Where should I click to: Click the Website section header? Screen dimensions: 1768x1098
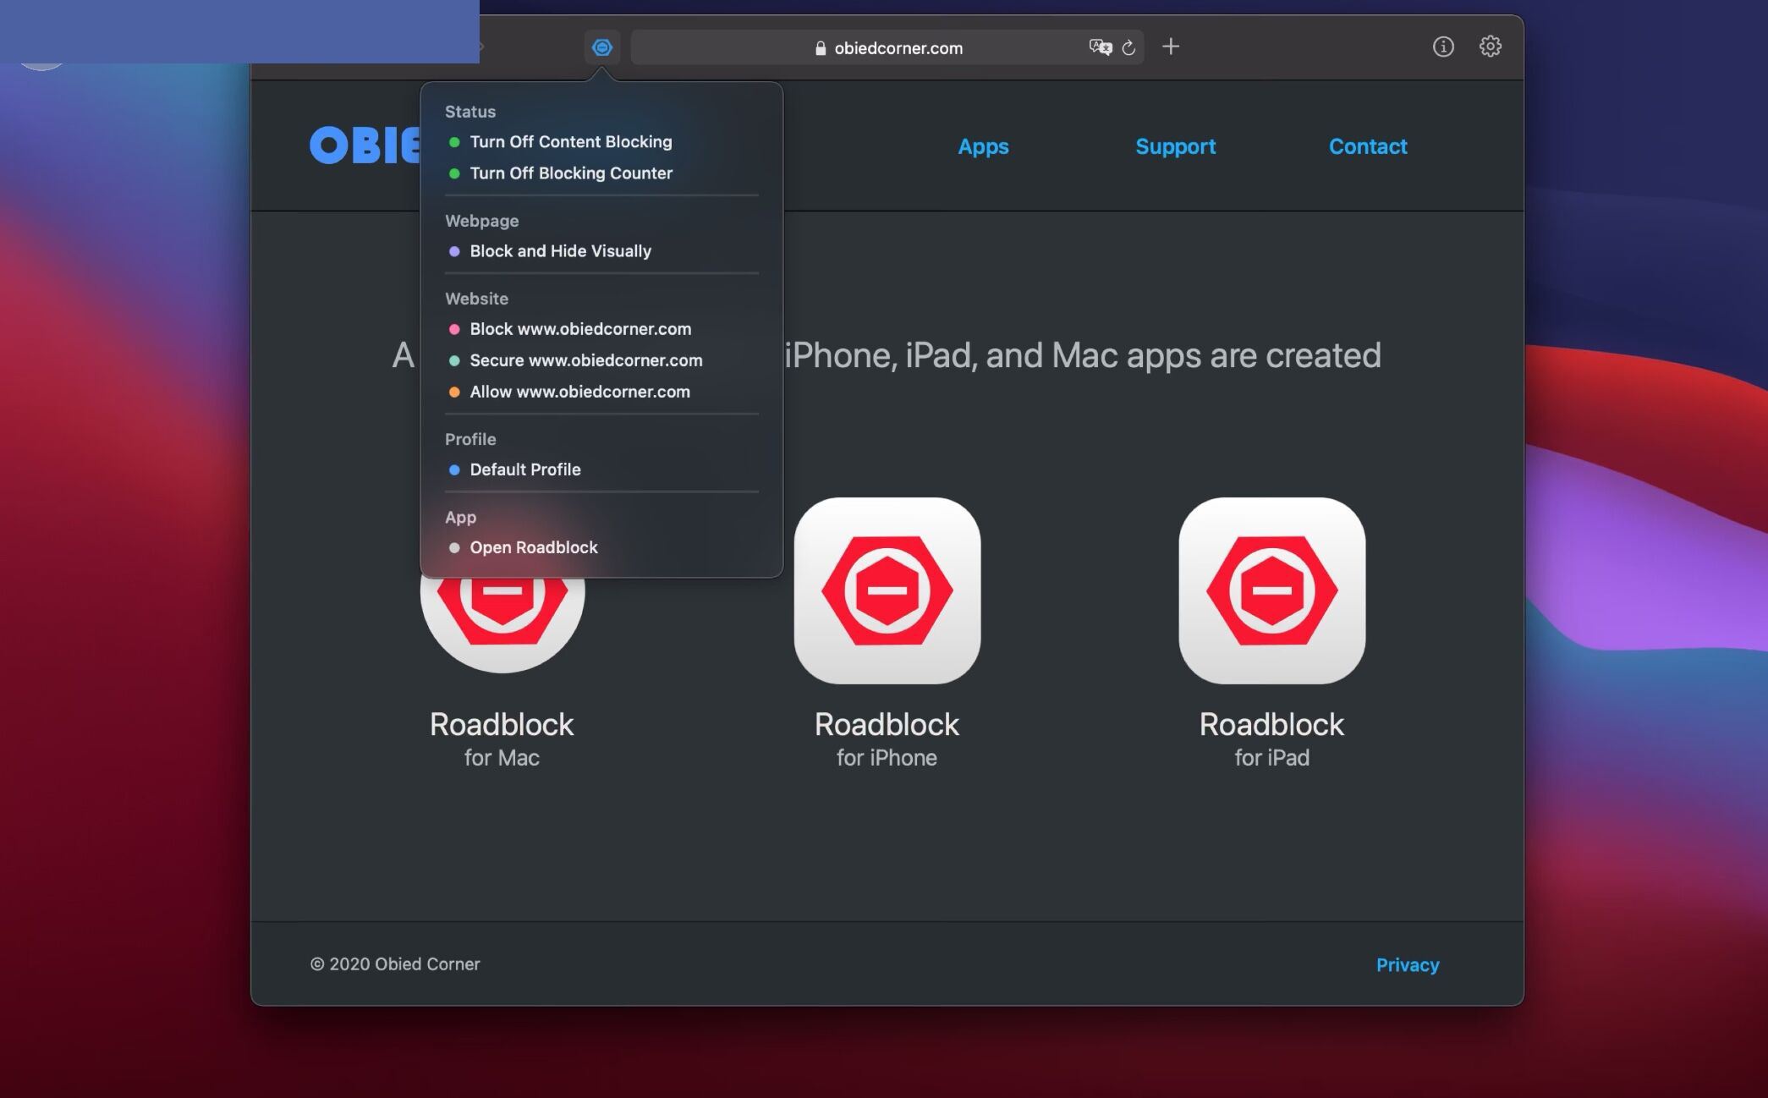point(477,299)
